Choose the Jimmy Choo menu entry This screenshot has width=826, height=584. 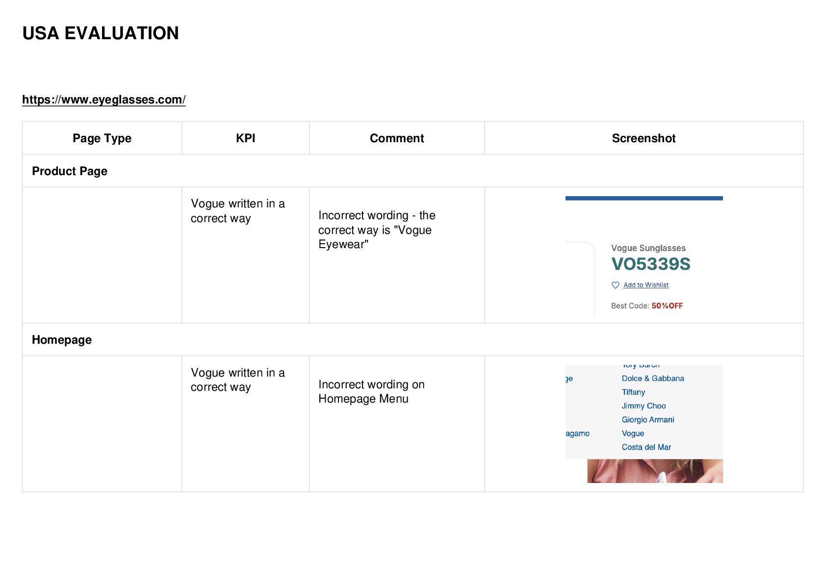(644, 406)
